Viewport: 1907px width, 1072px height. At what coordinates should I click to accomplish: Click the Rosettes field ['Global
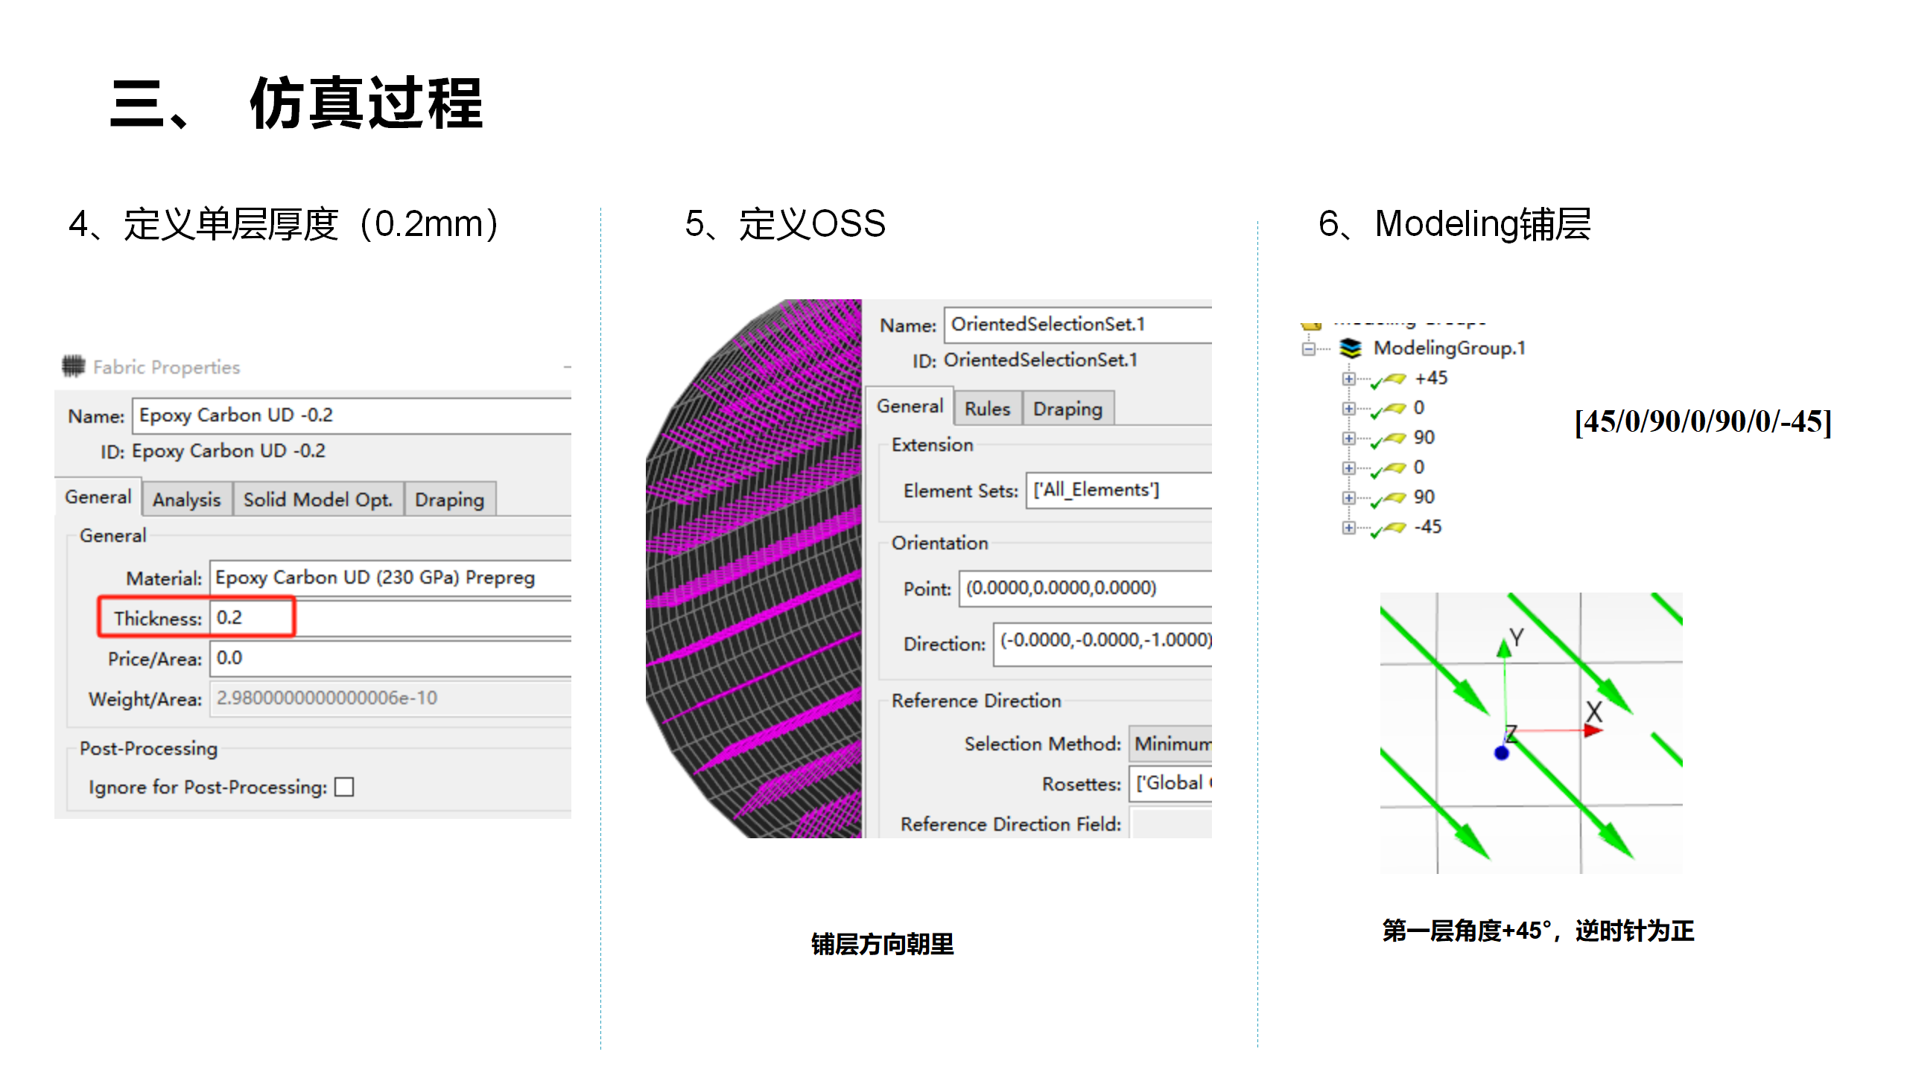tap(1170, 783)
